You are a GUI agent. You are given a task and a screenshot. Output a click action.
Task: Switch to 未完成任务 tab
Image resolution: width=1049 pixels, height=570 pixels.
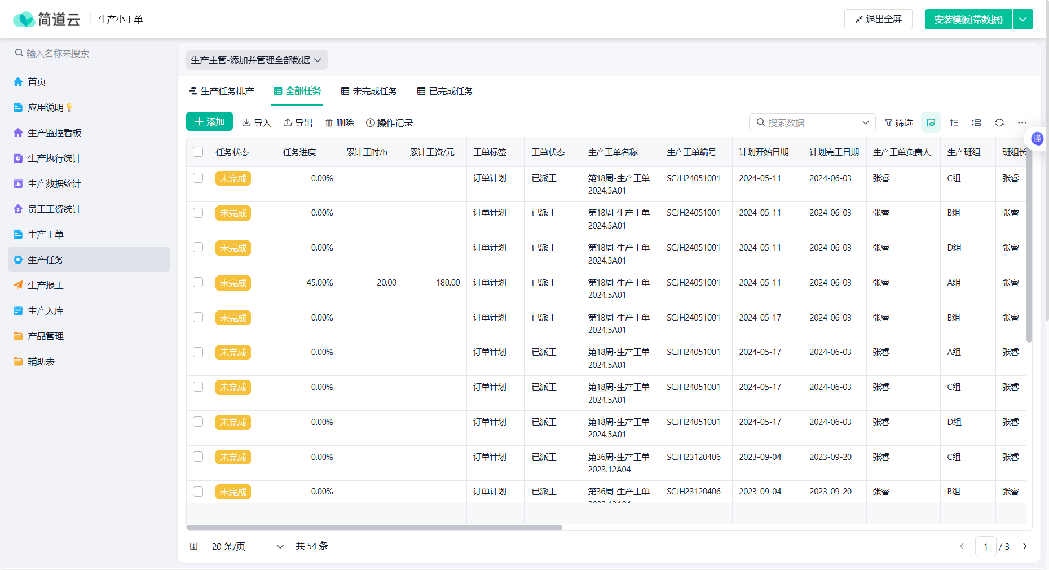click(369, 91)
